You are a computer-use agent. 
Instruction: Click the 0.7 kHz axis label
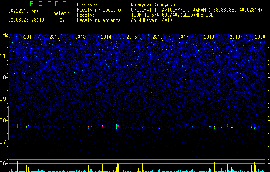[x=4, y=142]
